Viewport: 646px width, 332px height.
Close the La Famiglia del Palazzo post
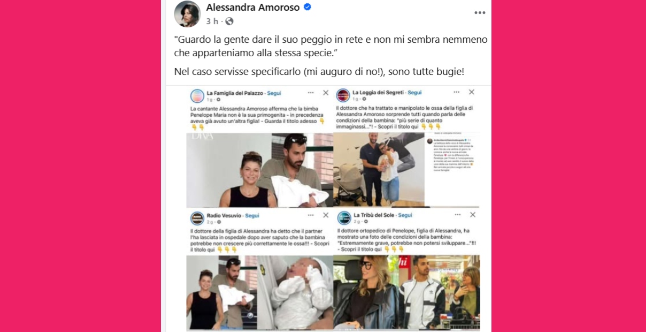[x=326, y=93]
